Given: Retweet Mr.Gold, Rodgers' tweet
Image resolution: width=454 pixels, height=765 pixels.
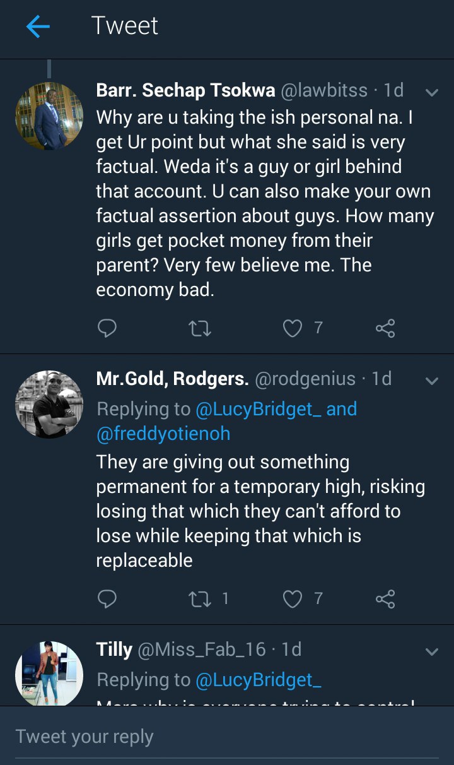Looking at the screenshot, I should tap(201, 598).
